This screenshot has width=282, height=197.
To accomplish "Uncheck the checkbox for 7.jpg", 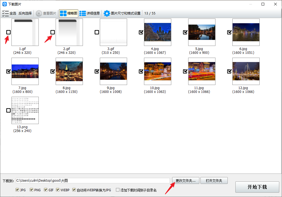I will click(8, 71).
